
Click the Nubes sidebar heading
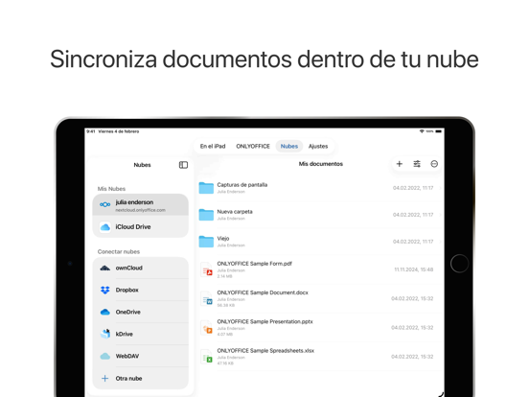[x=142, y=165]
